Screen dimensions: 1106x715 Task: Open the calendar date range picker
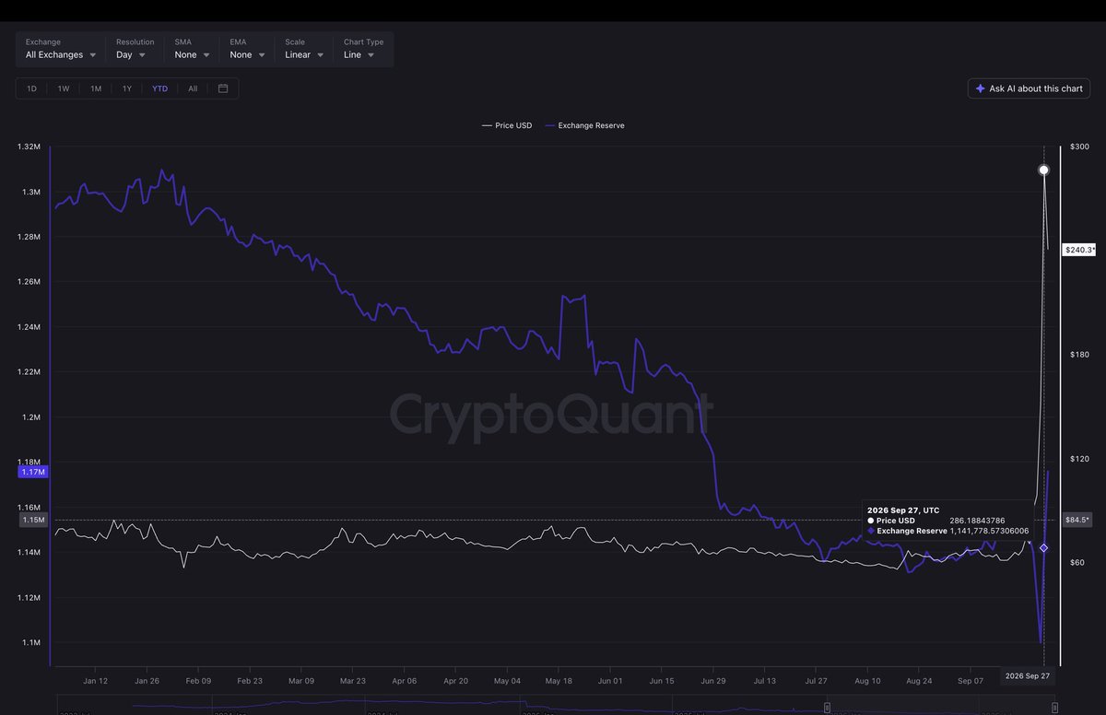tap(223, 88)
